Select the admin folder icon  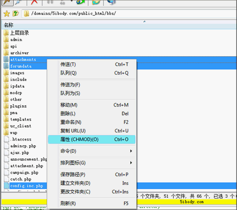(x=6, y=40)
